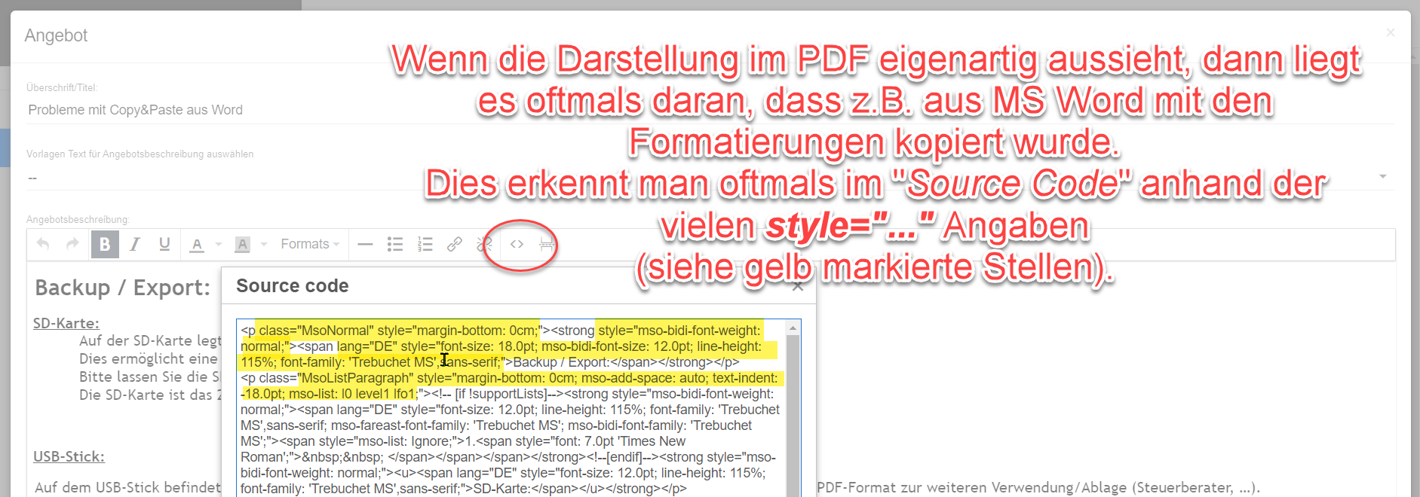Click the redo arrow in editor toolbar
Screen dimensions: 1420x497
pos(72,244)
